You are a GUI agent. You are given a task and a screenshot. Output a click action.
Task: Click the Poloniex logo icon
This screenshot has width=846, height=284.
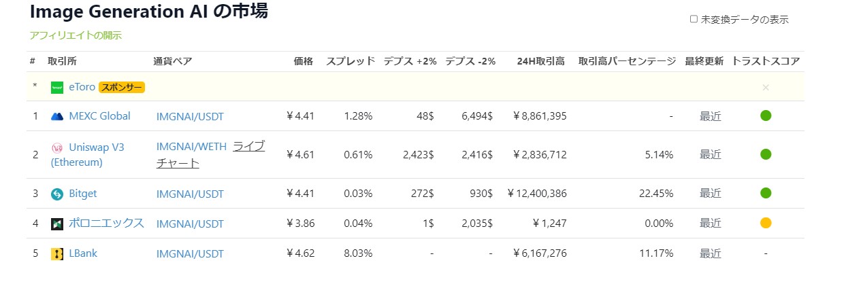(x=57, y=224)
